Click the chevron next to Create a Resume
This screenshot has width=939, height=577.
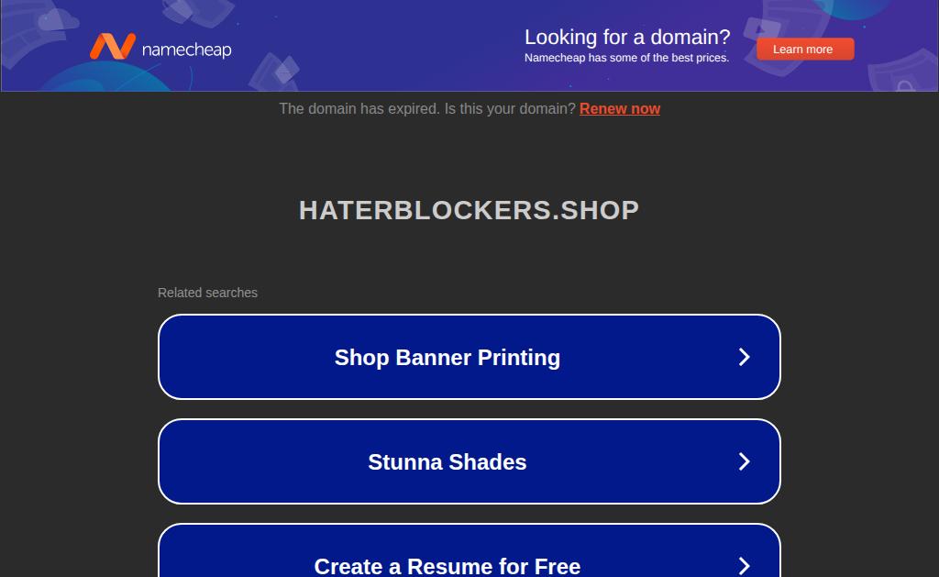(x=744, y=566)
